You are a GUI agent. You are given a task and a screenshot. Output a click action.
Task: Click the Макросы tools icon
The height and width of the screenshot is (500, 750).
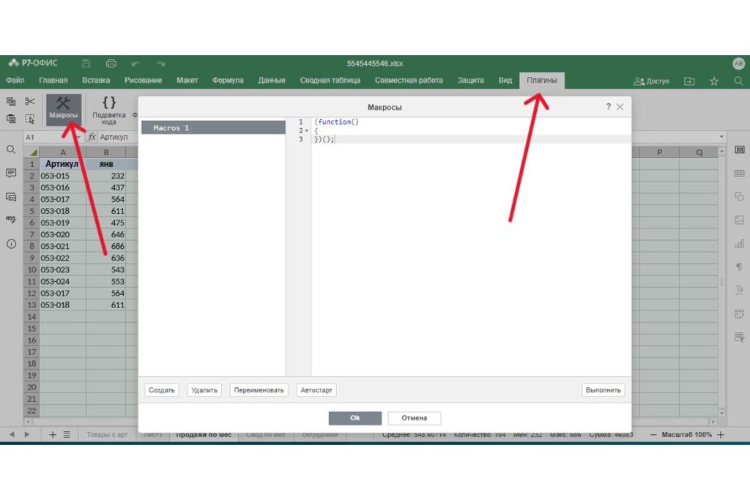(x=63, y=104)
